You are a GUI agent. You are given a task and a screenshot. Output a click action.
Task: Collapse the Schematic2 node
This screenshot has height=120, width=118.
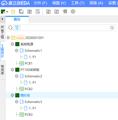[16, 76]
